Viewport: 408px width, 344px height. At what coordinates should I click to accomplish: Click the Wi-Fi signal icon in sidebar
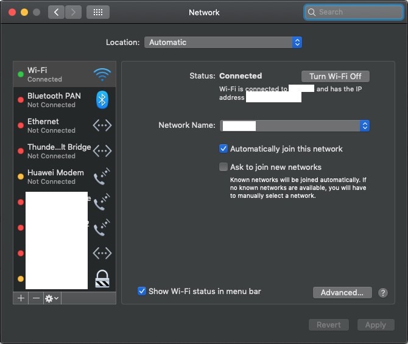tap(102, 75)
